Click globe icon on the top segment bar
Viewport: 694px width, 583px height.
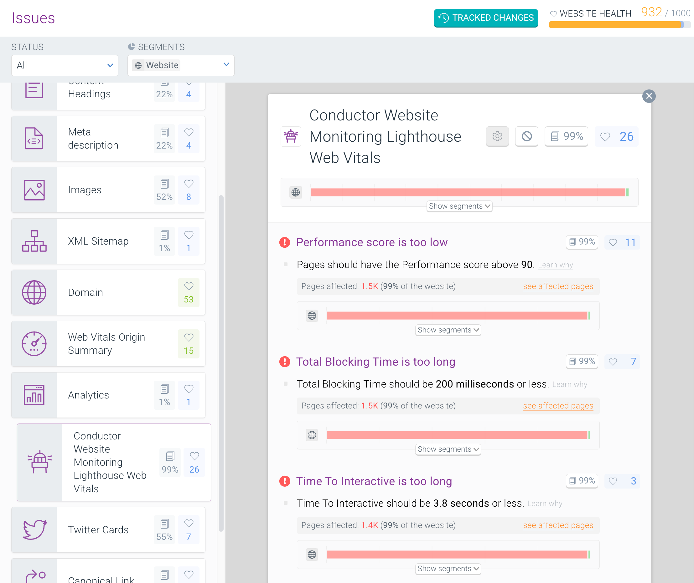tap(296, 192)
